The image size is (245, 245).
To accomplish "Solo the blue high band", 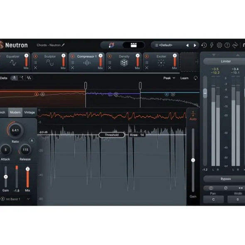I will (173, 94).
